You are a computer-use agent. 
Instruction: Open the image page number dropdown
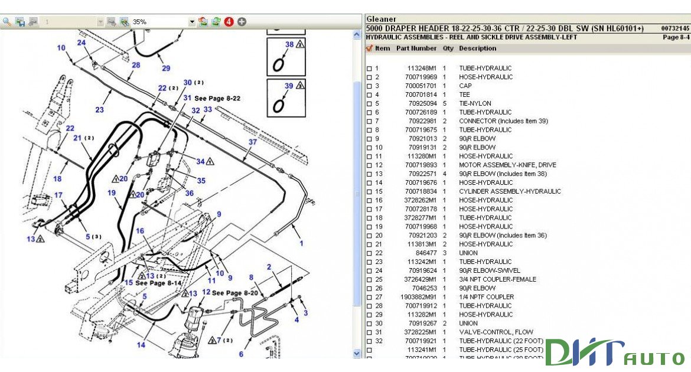point(100,22)
